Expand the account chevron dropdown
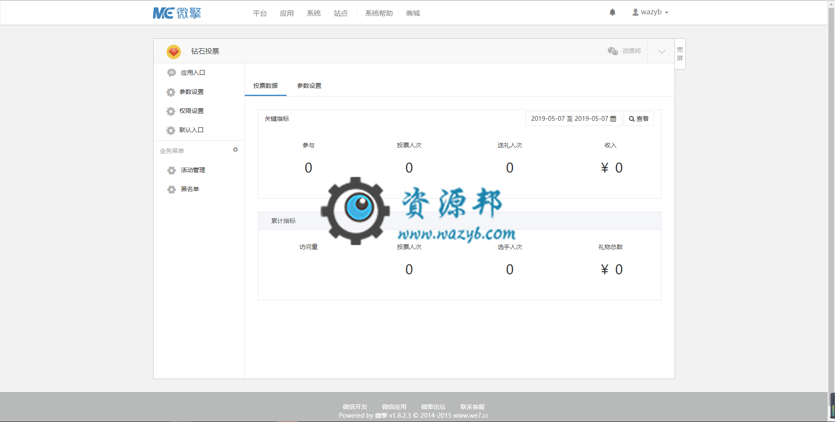 tap(661, 51)
